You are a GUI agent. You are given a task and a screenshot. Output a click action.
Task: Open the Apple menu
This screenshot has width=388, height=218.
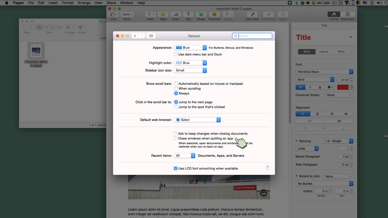click(6, 3)
